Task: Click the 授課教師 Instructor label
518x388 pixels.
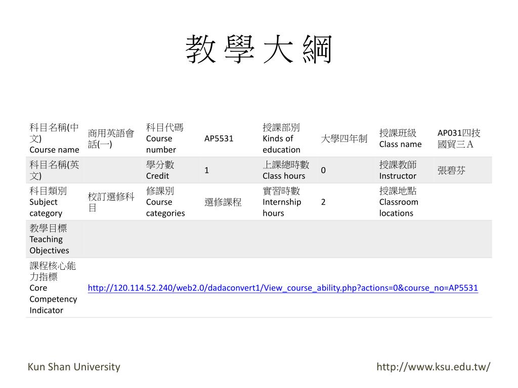Action: (398, 170)
